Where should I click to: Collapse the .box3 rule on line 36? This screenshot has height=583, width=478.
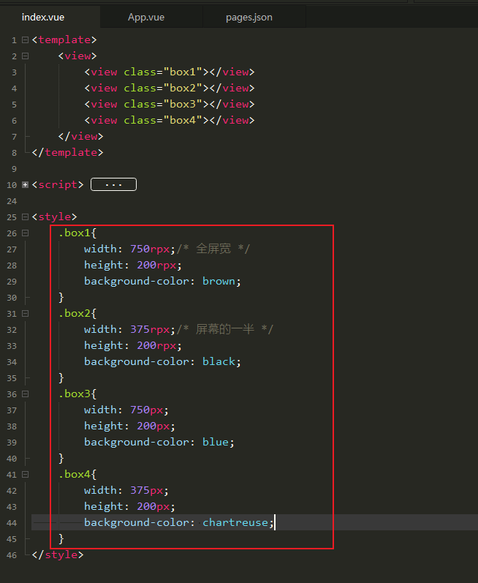(26, 394)
